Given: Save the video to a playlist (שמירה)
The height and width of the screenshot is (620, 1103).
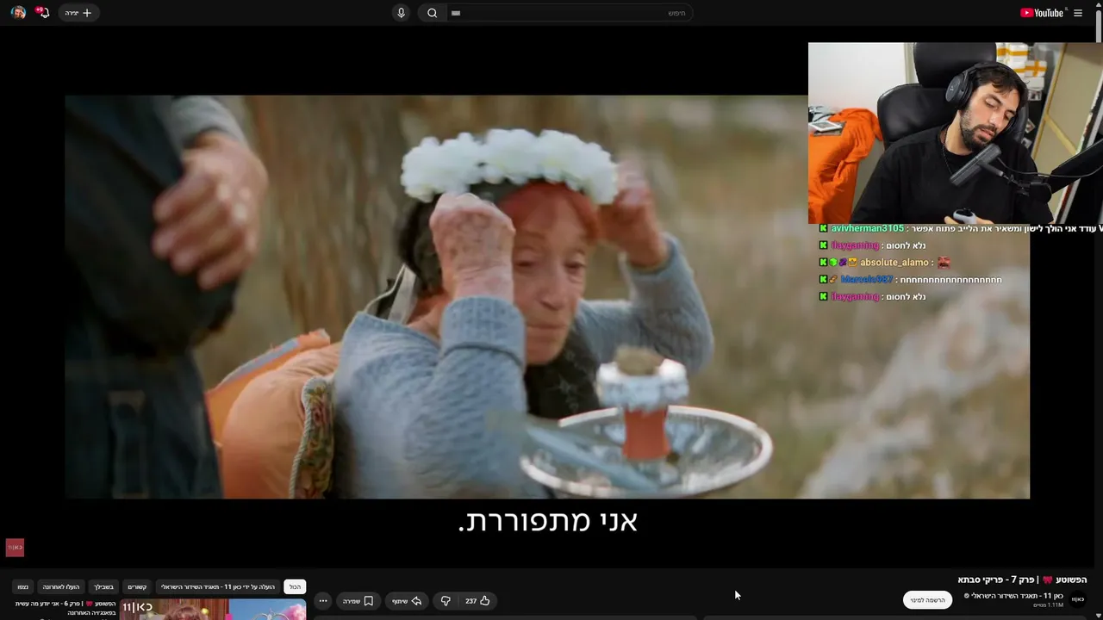Looking at the screenshot, I should [358, 601].
